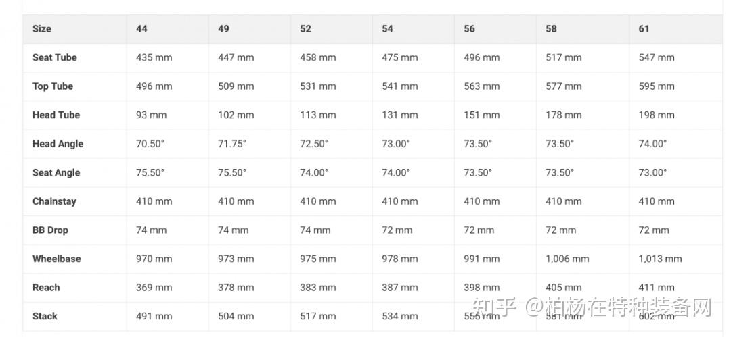The image size is (731, 337).
Task: Click the Head Angle row label
Action: (x=58, y=144)
